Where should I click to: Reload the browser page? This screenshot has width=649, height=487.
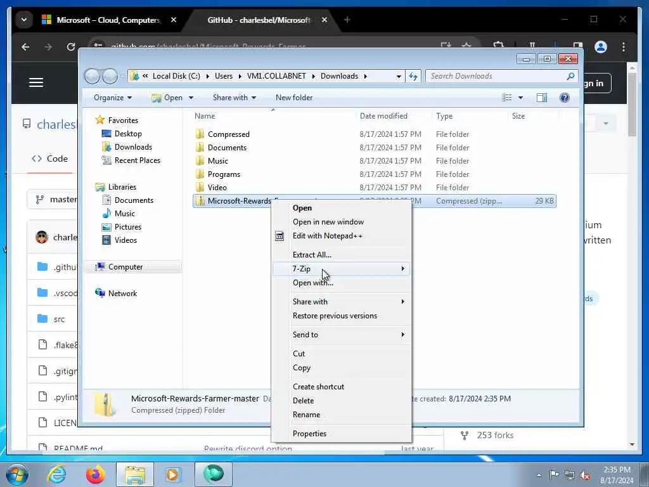[71, 47]
